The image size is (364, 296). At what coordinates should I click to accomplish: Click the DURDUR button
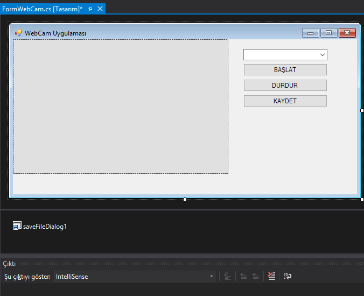coord(285,86)
